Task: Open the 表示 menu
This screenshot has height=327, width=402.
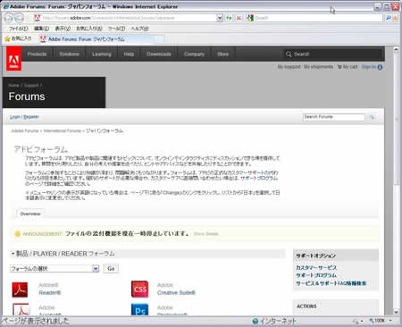Action: 63,29
